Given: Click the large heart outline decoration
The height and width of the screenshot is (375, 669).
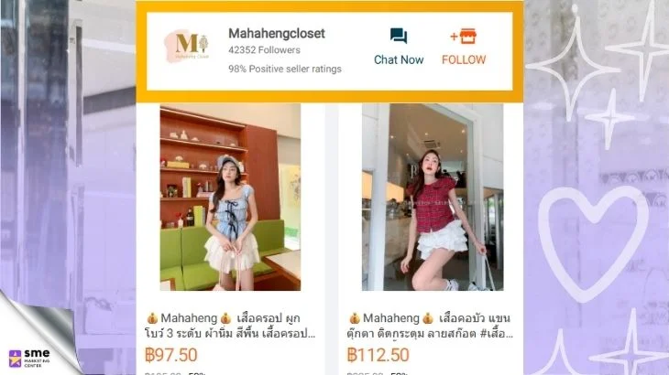Looking at the screenshot, I should tap(594, 243).
